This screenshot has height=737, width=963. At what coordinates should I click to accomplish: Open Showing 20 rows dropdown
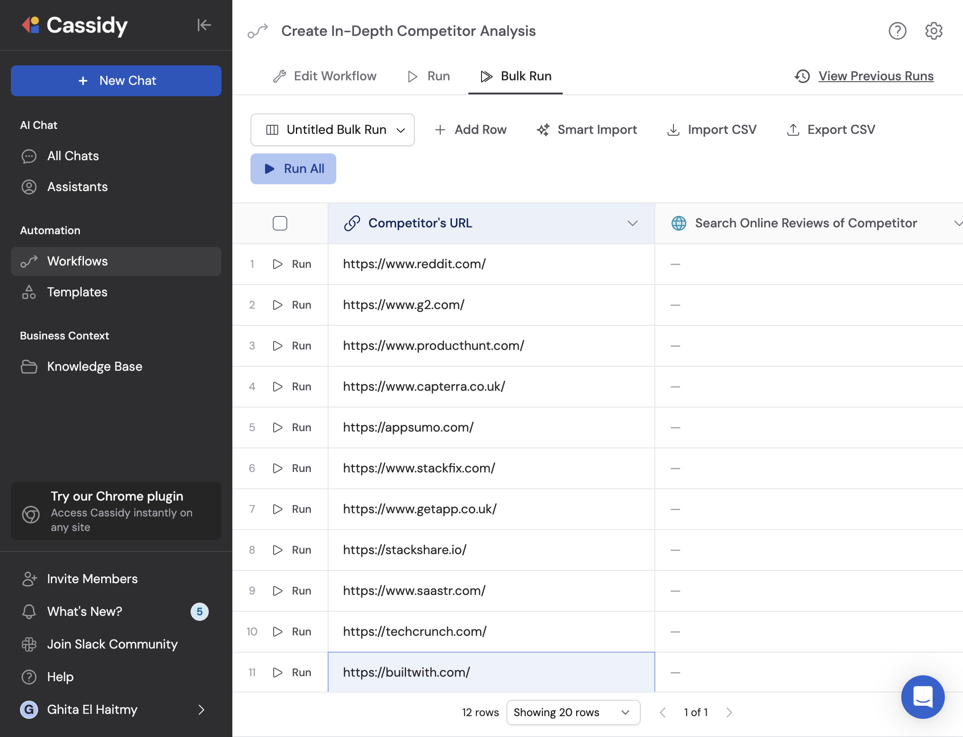click(573, 712)
